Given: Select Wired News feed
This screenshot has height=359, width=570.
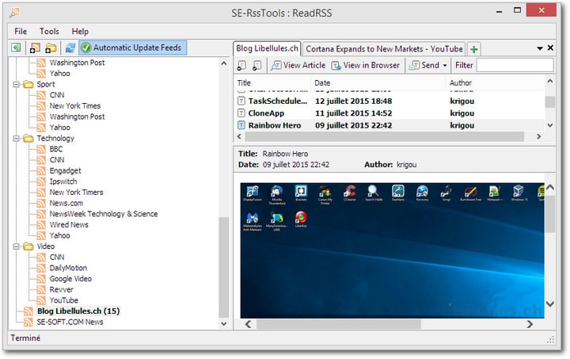Looking at the screenshot, I should tap(69, 225).
